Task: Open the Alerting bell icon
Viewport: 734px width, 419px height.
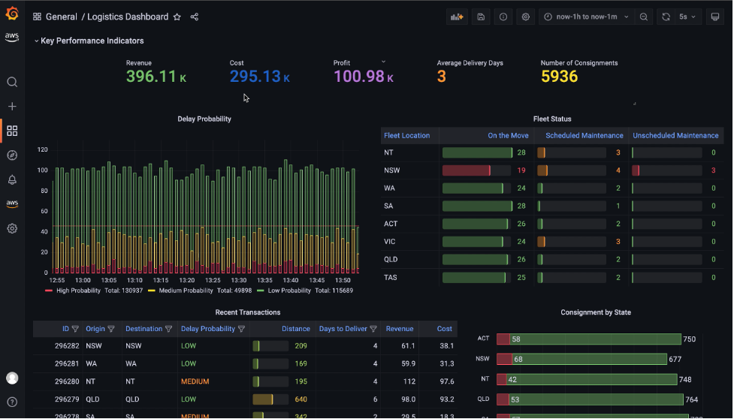Action: coord(12,179)
